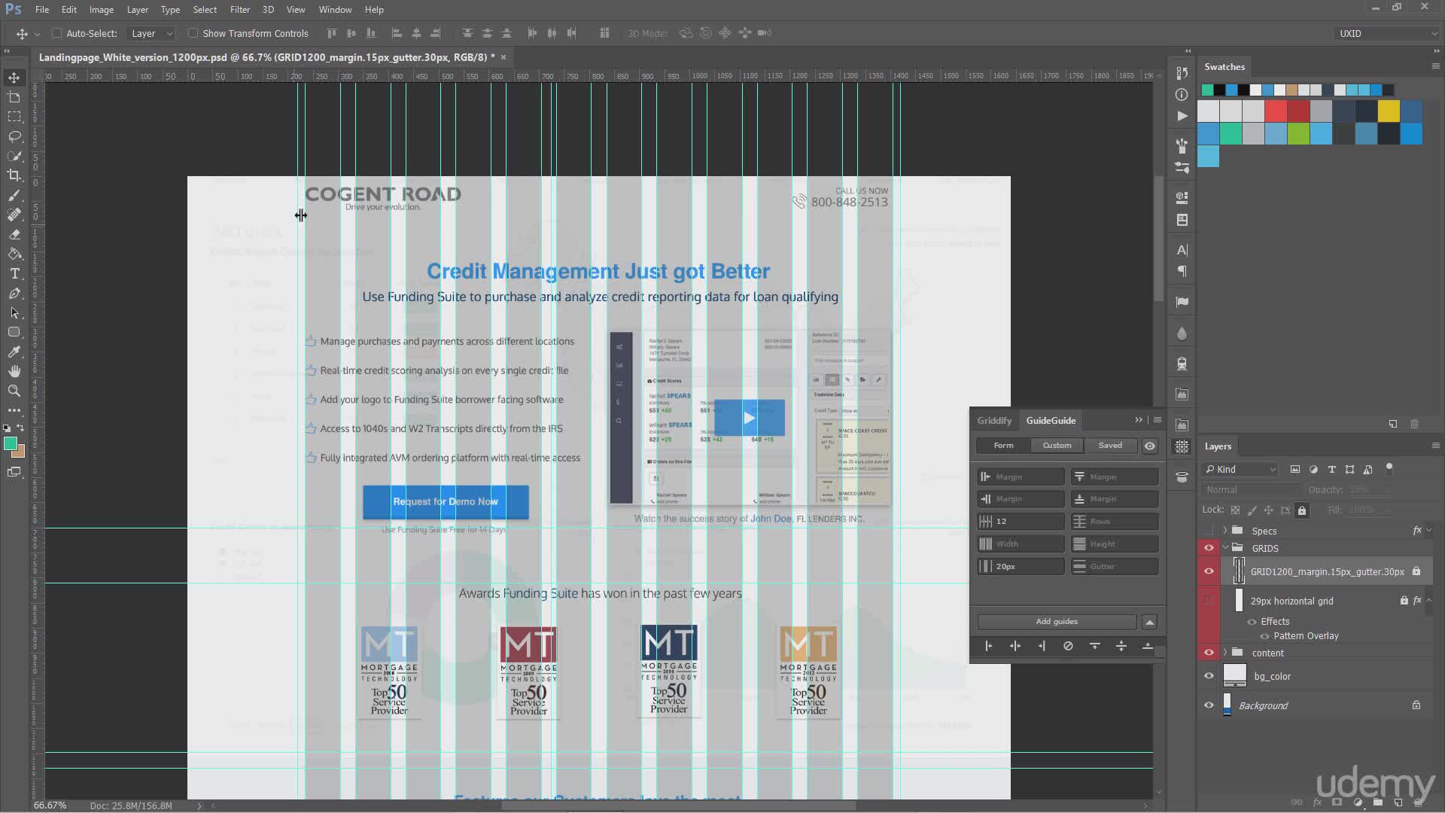Swap foreground and background colors
Screen dimensions: 1445x813
(20, 428)
